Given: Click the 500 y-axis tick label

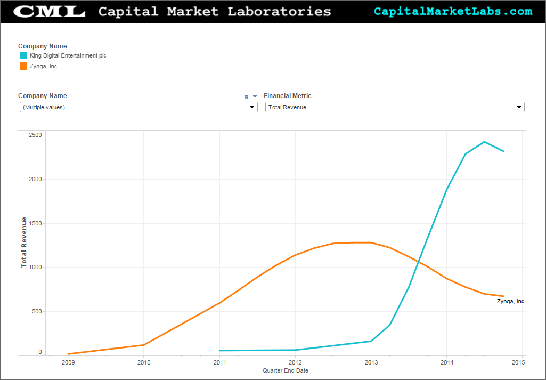Looking at the screenshot, I should [x=37, y=311].
